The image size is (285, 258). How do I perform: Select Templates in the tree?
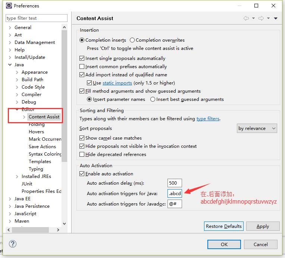coord(40,162)
